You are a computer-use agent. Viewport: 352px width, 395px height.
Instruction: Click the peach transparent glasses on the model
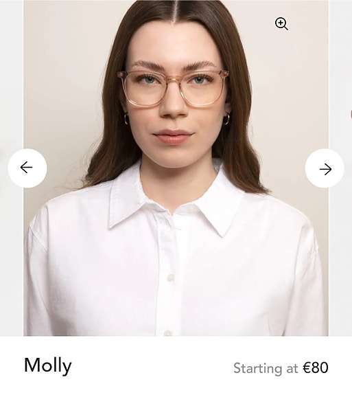point(173,89)
